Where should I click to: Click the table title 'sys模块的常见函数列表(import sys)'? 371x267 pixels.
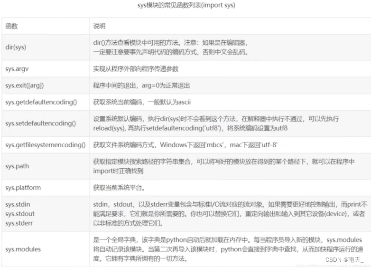(186, 5)
